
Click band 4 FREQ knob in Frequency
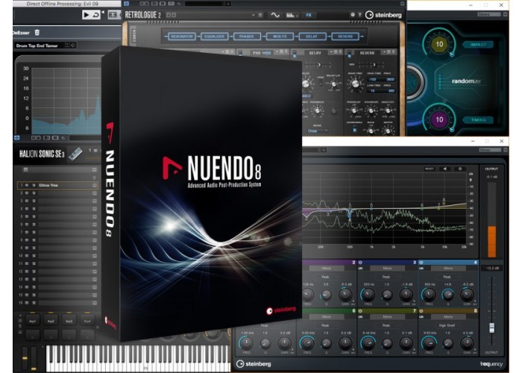pos(429,295)
